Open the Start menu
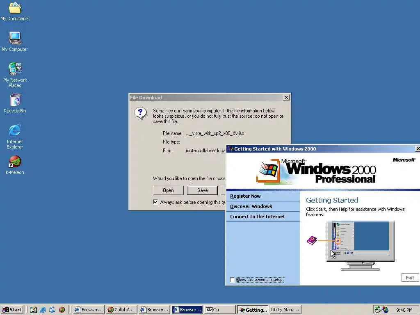This screenshot has height=315, width=420. coord(12,310)
